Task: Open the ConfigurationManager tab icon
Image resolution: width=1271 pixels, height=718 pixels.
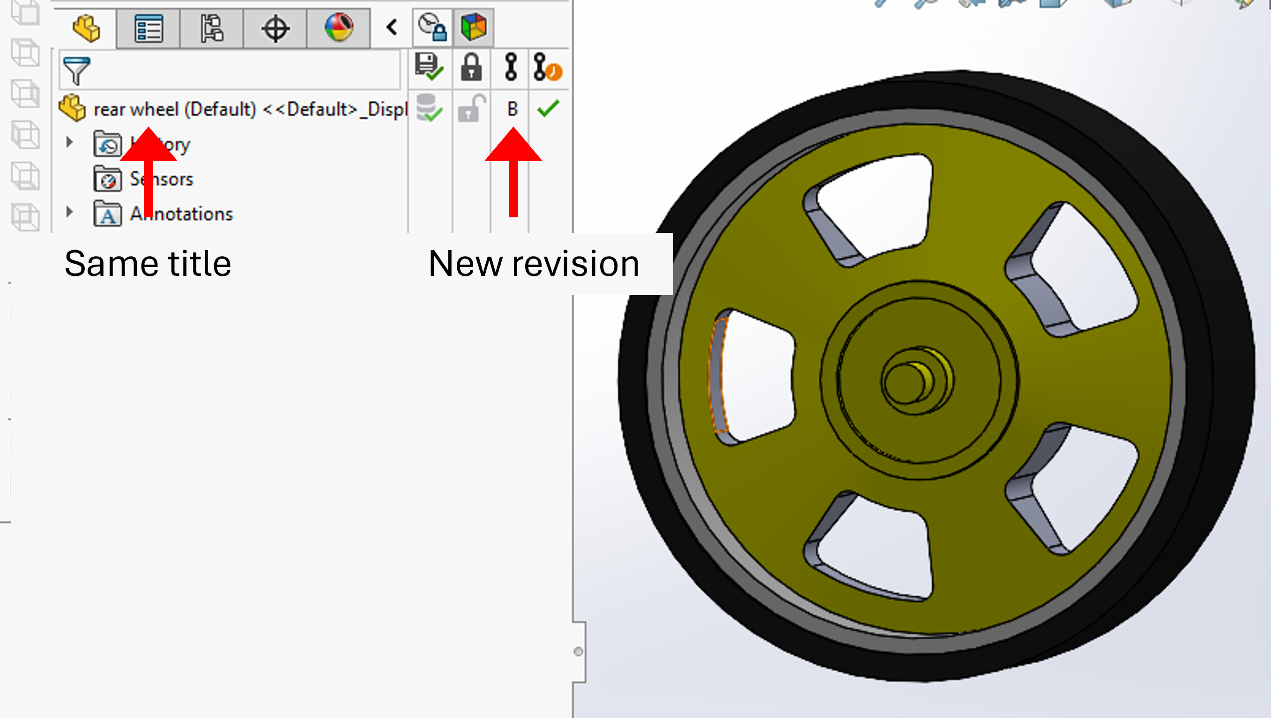Action: (x=212, y=28)
